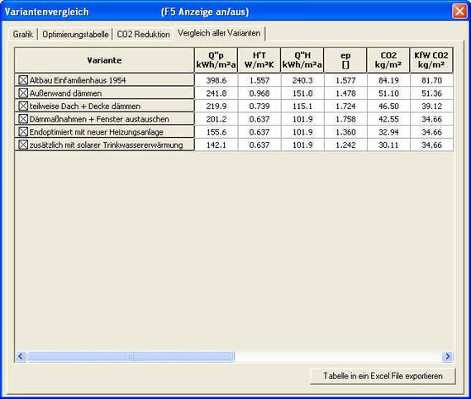This screenshot has width=471, height=399.
Task: Click the H'T W/m²K column header
Action: 259,60
